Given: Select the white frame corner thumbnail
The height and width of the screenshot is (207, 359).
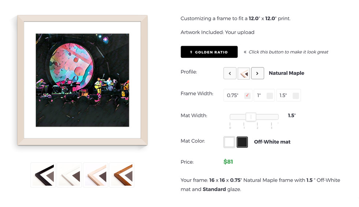Looking at the screenshot, I should click(x=69, y=175).
